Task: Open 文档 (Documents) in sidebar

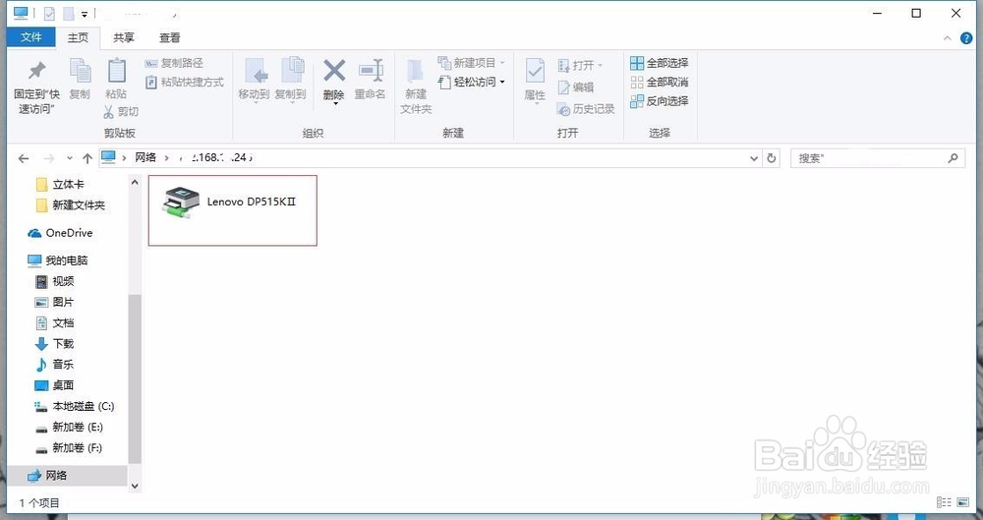Action: (x=54, y=323)
